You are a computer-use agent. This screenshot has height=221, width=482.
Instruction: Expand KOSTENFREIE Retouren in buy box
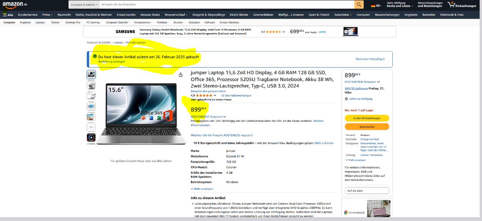point(362,82)
